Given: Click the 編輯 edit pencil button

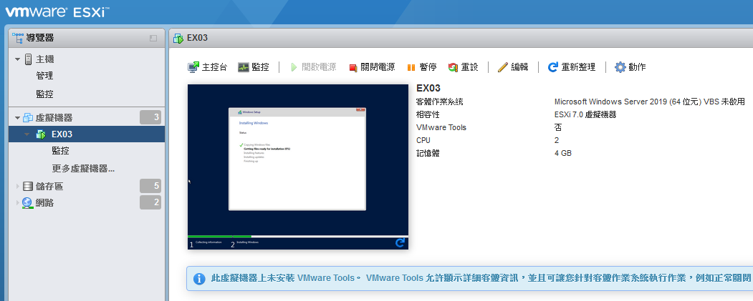Looking at the screenshot, I should (513, 67).
